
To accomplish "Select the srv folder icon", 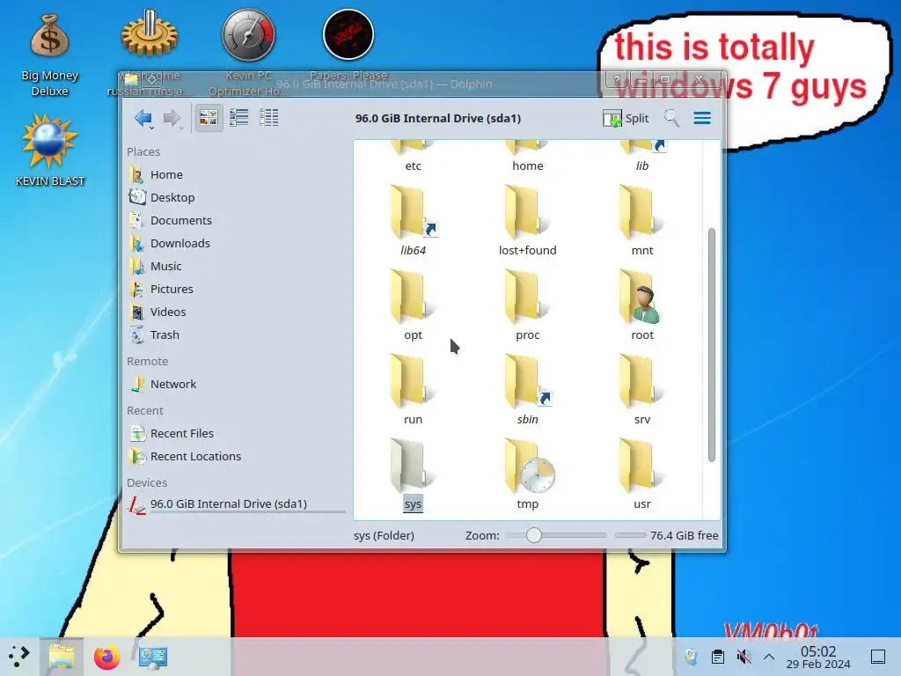I will pyautogui.click(x=641, y=381).
